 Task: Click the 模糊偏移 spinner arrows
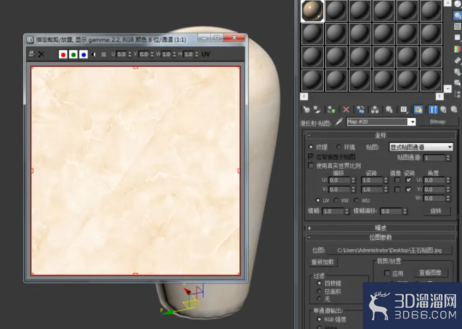coord(405,211)
